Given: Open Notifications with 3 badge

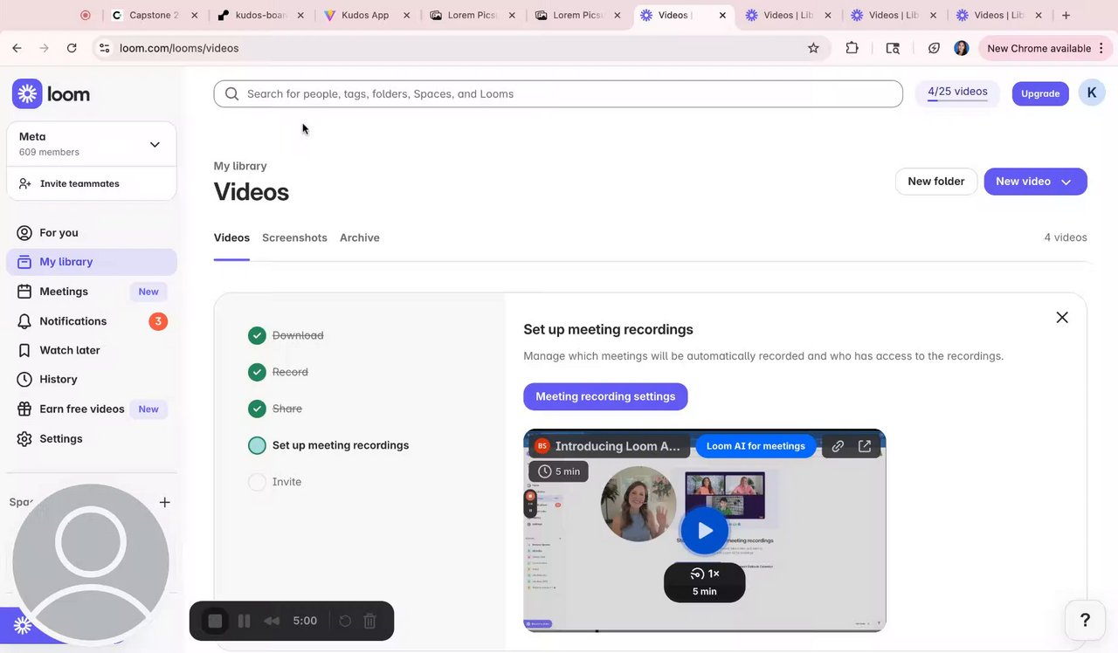Looking at the screenshot, I should [x=92, y=321].
